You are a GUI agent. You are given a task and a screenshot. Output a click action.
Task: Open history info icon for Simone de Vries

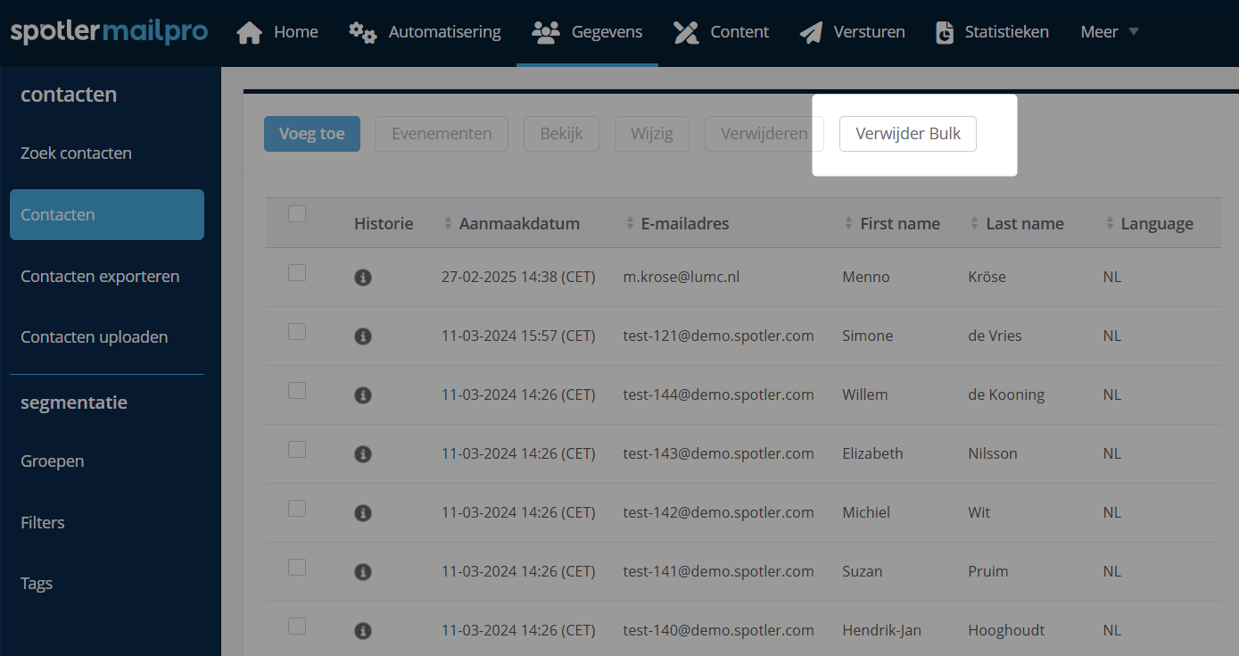point(362,336)
